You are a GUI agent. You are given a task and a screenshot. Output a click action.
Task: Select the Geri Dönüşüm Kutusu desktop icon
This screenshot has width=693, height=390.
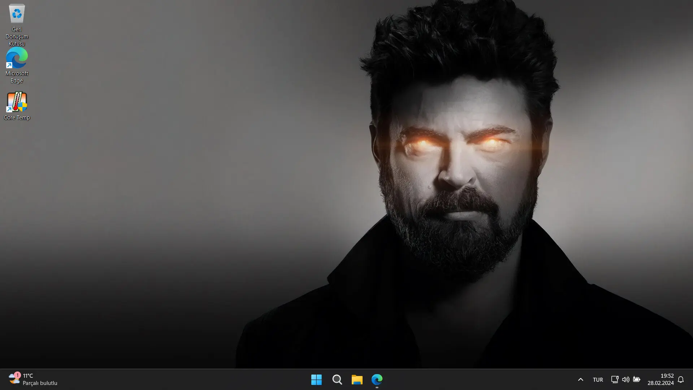pyautogui.click(x=17, y=25)
